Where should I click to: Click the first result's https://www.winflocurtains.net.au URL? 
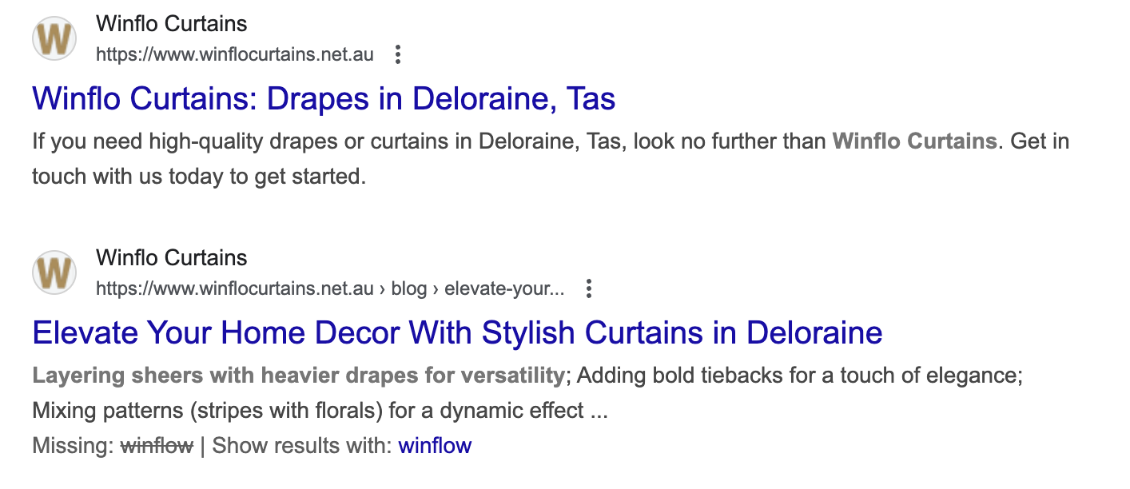pyautogui.click(x=235, y=54)
